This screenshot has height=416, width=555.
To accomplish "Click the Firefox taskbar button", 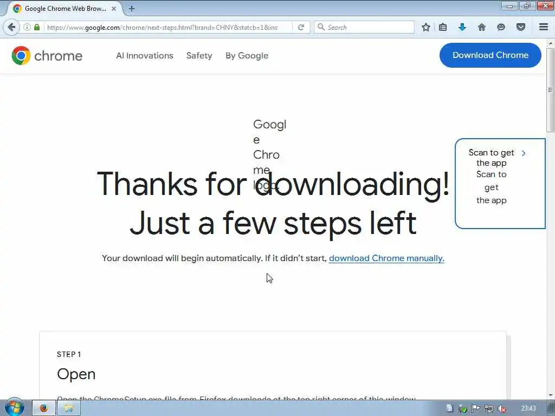I will [x=44, y=408].
